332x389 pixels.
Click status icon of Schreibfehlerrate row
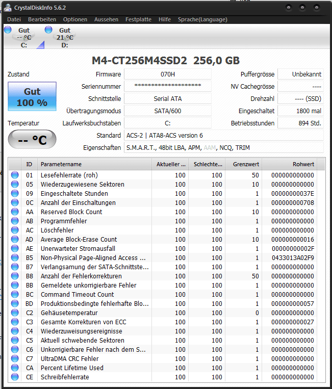[x=15, y=377]
